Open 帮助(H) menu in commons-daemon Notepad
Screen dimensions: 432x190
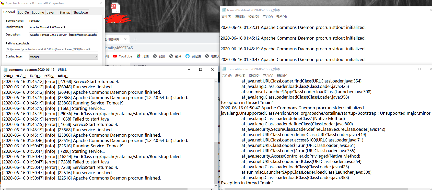pyautogui.click(x=63, y=76)
